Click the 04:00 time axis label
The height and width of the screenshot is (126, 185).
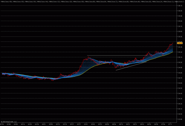point(16,124)
